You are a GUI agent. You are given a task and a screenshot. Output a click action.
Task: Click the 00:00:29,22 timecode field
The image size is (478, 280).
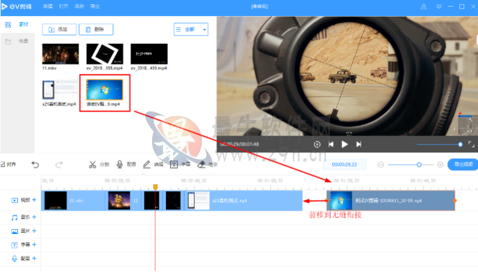(344, 164)
